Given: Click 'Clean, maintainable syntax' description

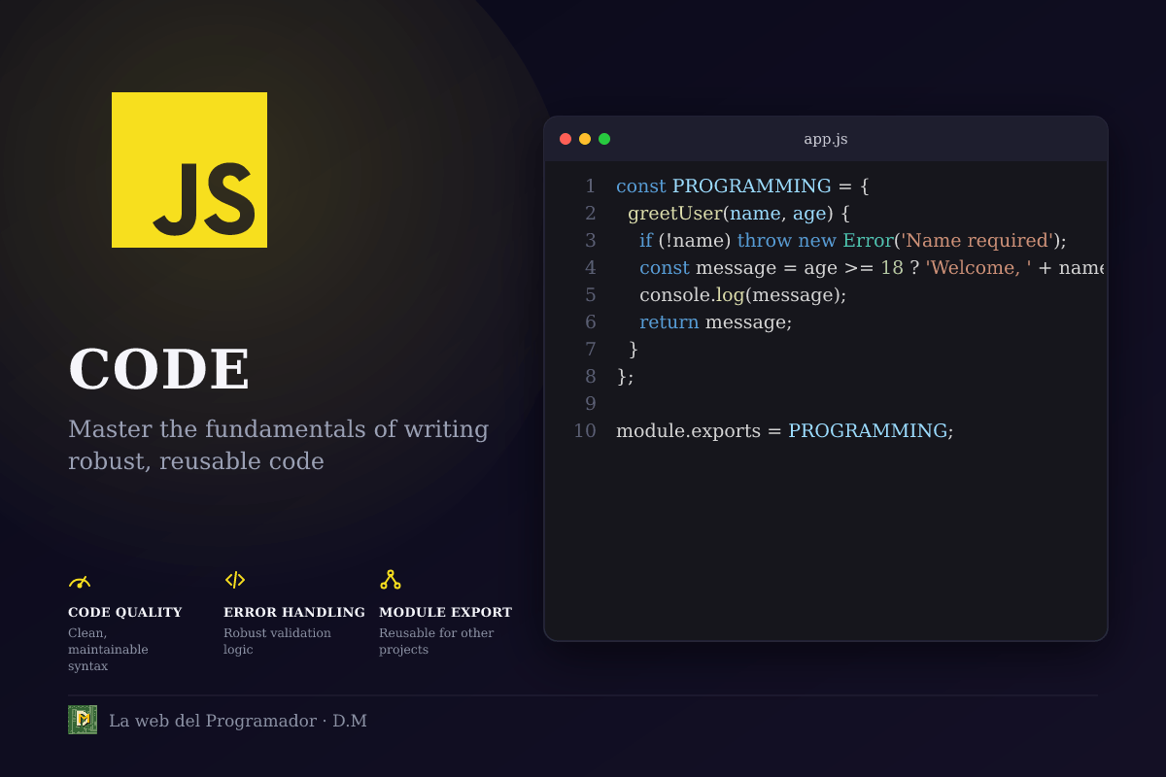Looking at the screenshot, I should click(108, 650).
